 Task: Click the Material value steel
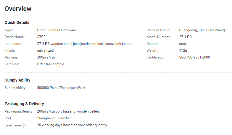(183, 44)
